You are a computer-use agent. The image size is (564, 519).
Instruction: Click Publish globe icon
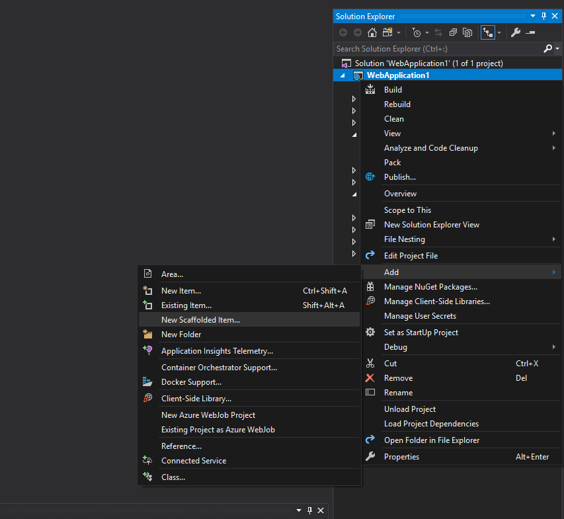point(370,177)
